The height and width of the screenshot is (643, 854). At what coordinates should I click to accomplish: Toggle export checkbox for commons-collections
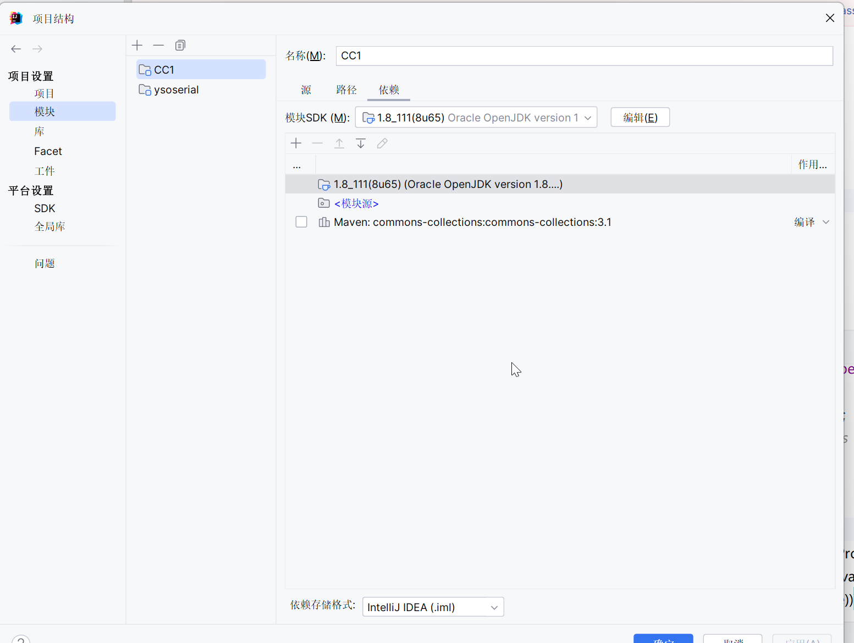pyautogui.click(x=301, y=222)
